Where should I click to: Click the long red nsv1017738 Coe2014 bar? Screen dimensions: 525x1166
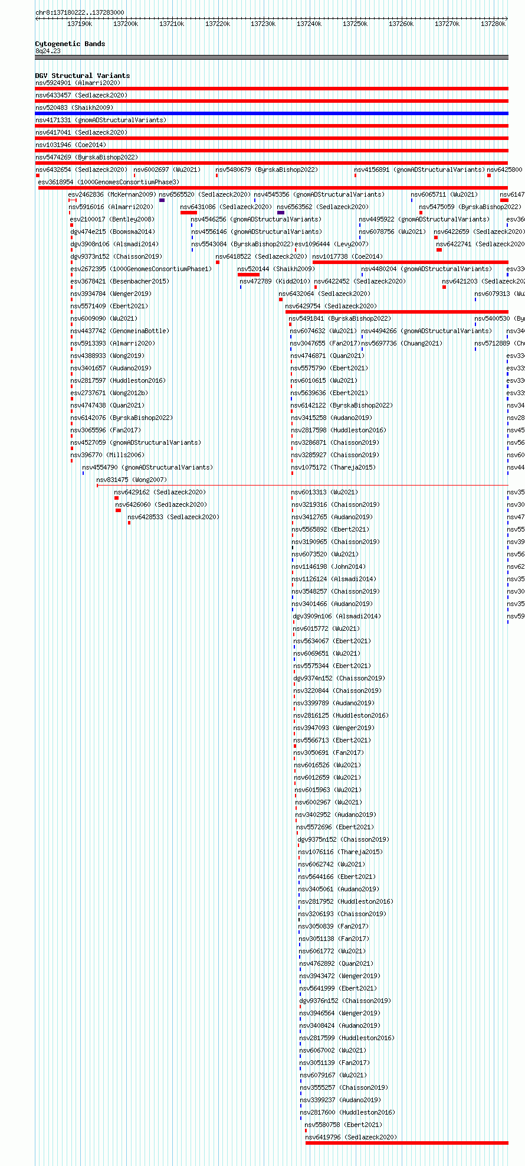[410, 262]
